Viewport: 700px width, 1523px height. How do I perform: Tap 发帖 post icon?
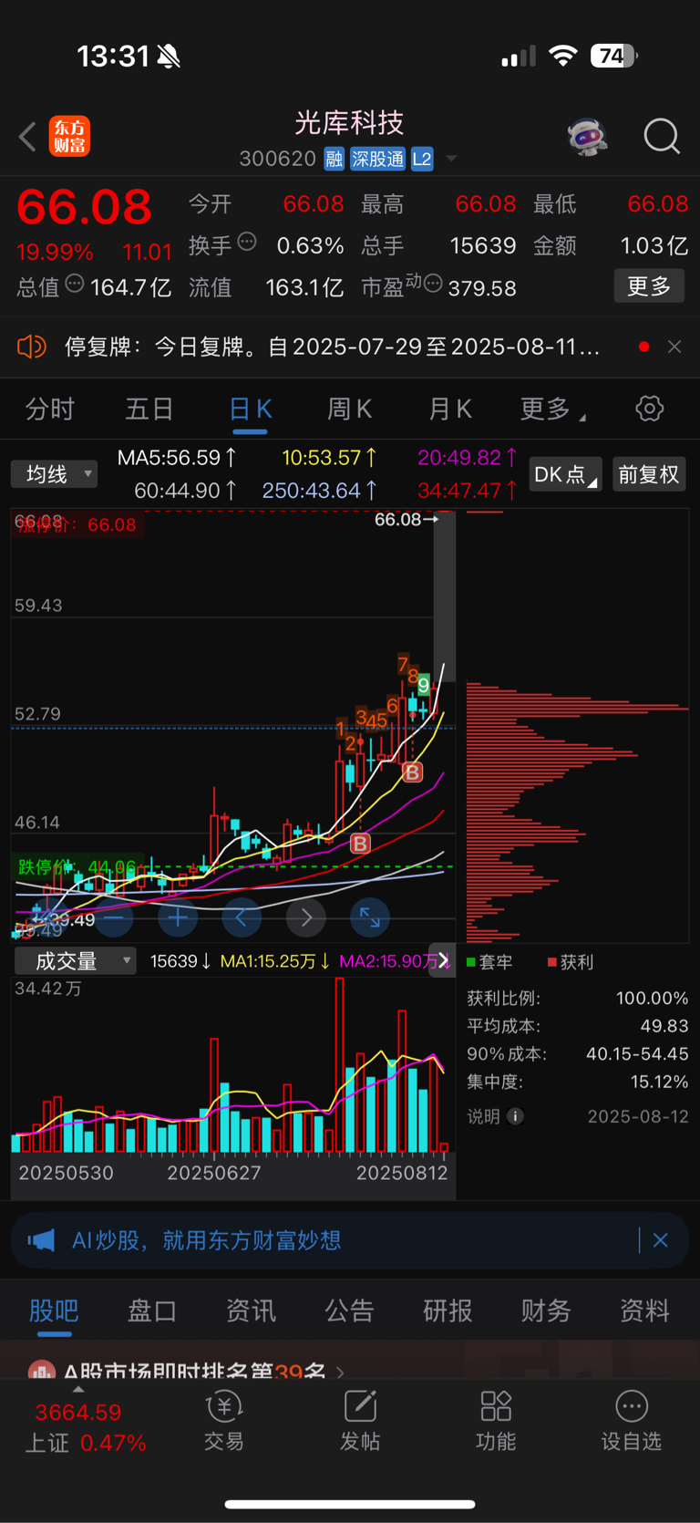tap(360, 1421)
